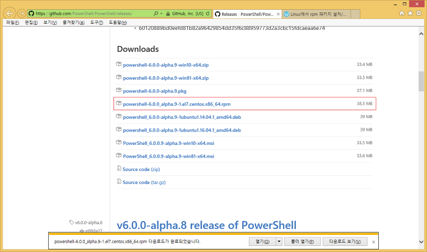Click file icon beside Source code (zip)
Image resolution: width=427 pixels, height=252 pixels.
coord(119,169)
